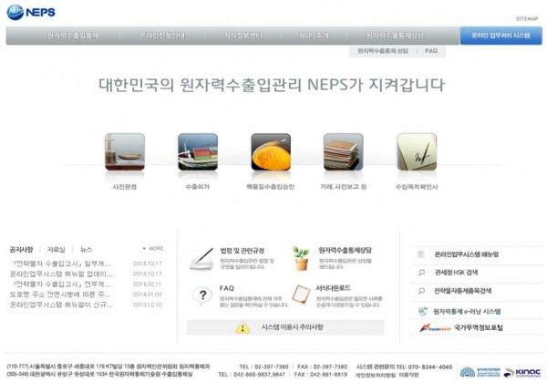547x383 pixels.
Task: Open notice 「전략물자 수출입고시」 일부개...
Action: point(61,264)
